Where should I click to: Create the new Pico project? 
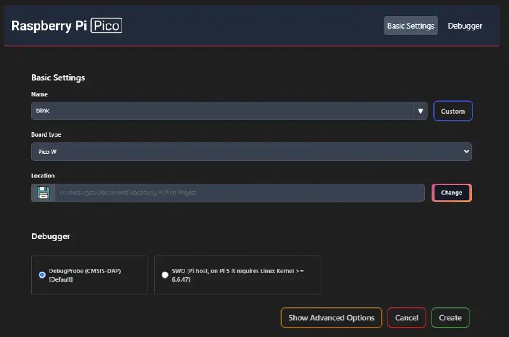[450, 317]
